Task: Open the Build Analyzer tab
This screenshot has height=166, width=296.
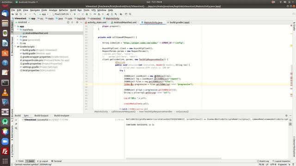Action: [x=62, y=116]
